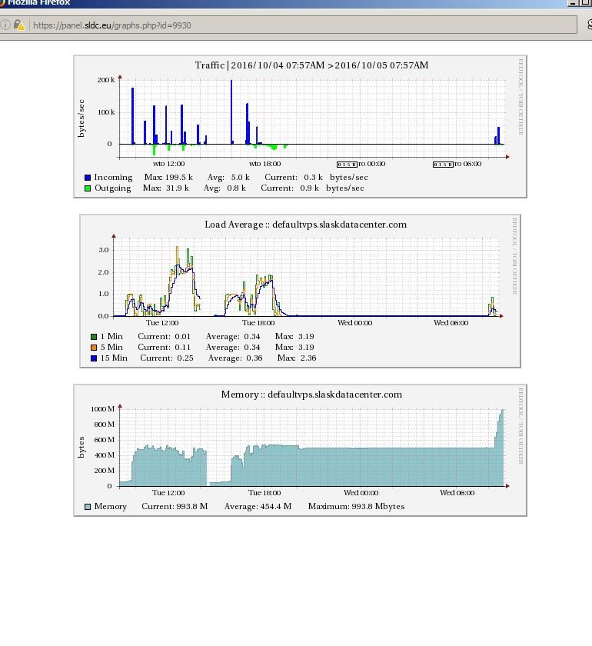Click 15 Min 'Current: 0.25' value
The width and height of the screenshot is (592, 646).
pyautogui.click(x=166, y=358)
